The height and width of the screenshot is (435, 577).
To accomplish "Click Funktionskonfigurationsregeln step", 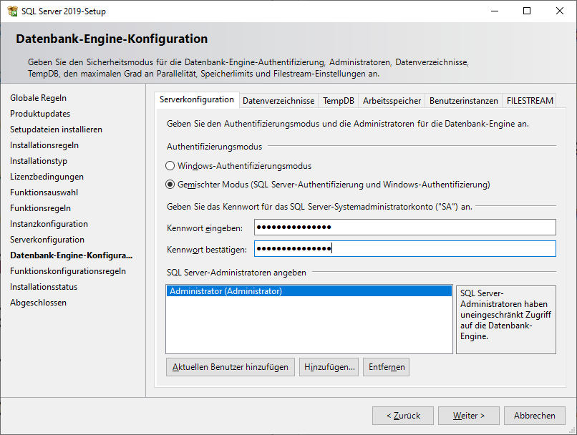I will click(x=68, y=271).
